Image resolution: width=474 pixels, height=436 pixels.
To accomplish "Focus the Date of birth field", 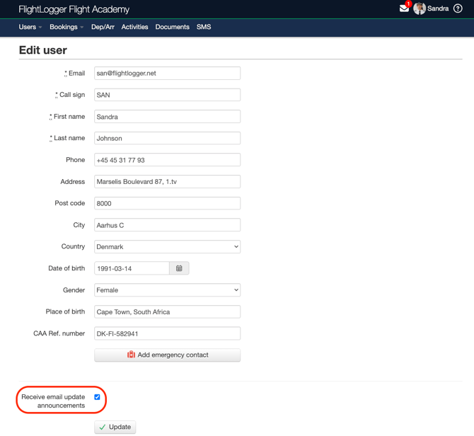I will click(x=132, y=268).
